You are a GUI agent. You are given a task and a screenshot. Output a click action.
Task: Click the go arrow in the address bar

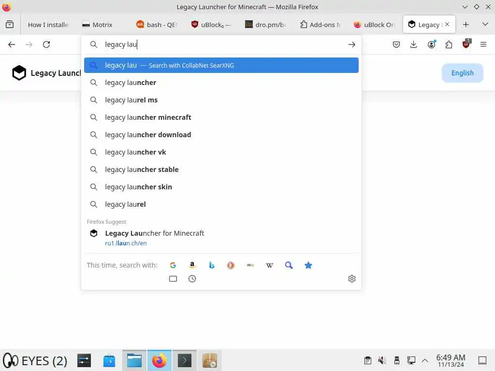[x=352, y=45]
